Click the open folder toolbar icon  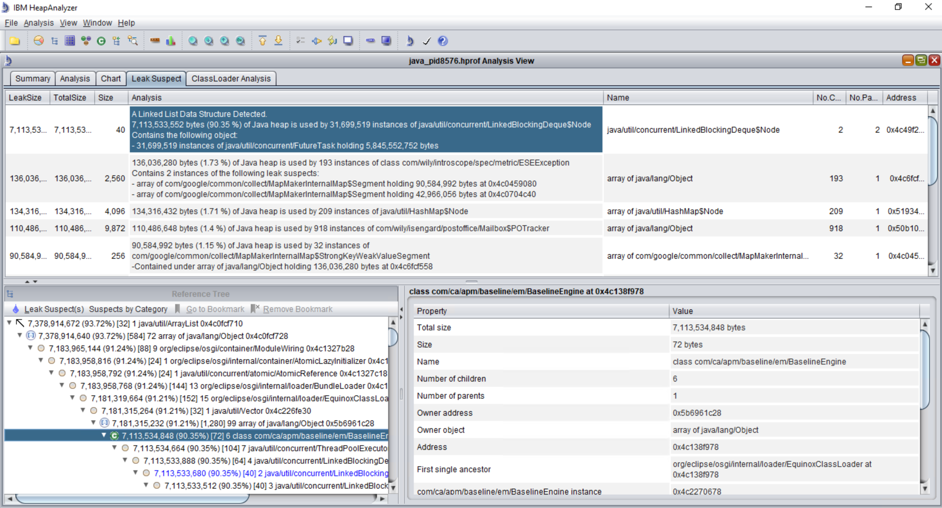point(14,41)
